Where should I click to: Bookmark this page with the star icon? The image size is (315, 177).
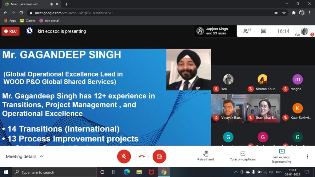(x=284, y=13)
